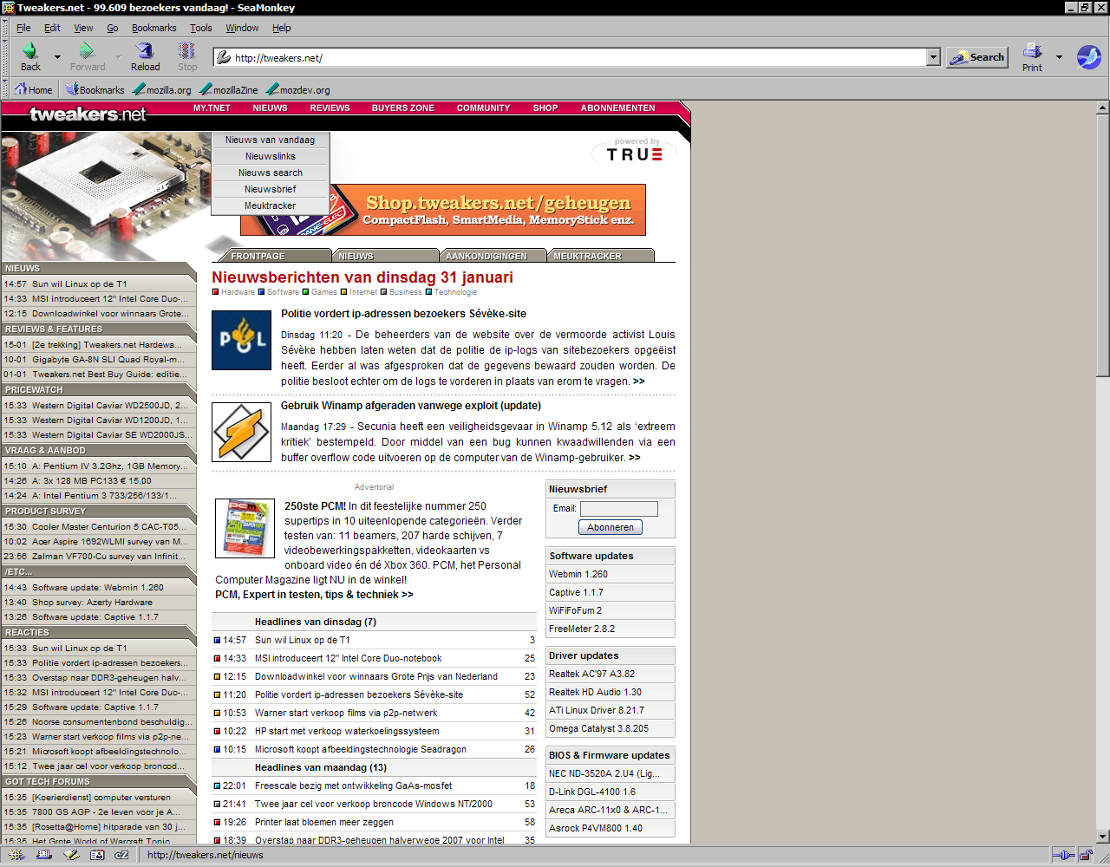
Task: Open the Tools menu
Action: pyautogui.click(x=201, y=28)
